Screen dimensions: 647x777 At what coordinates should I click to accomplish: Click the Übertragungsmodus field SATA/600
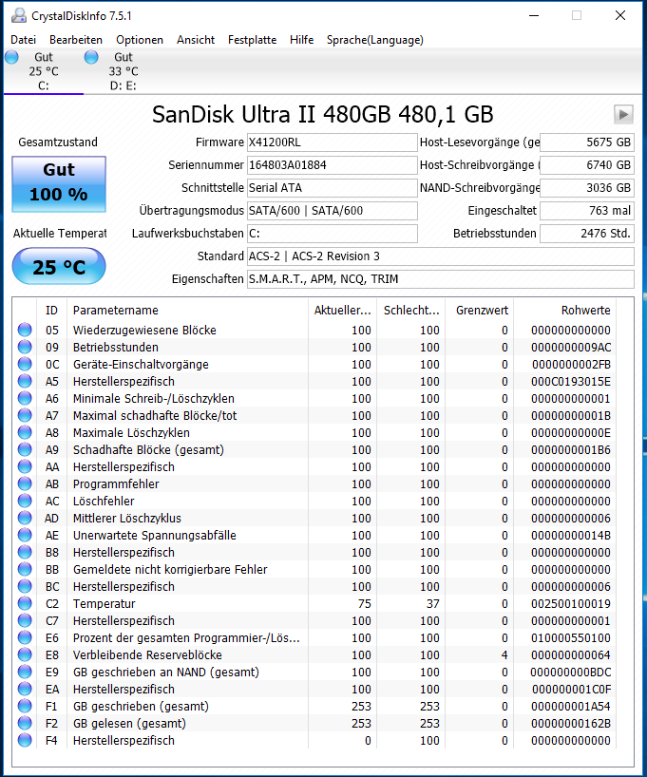(x=333, y=211)
